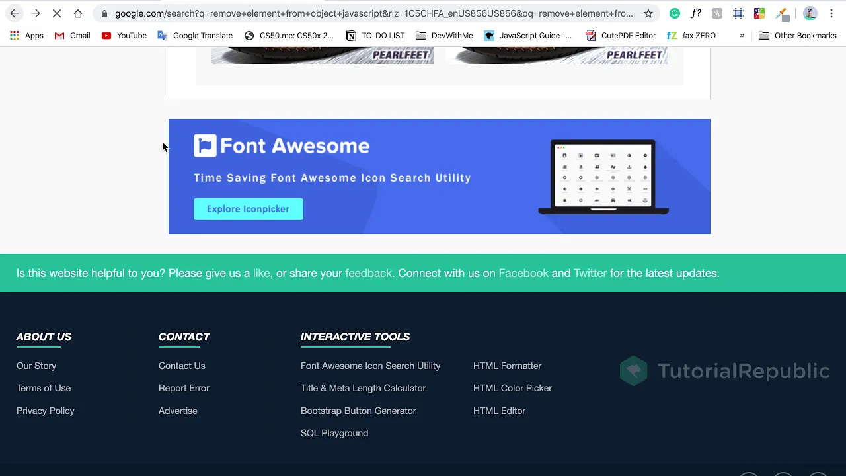Open the CutePDF Editor bookmark

click(621, 36)
